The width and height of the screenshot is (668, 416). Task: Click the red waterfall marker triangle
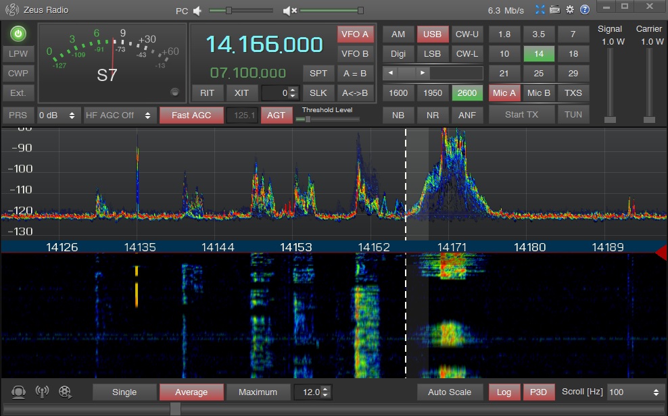(661, 253)
